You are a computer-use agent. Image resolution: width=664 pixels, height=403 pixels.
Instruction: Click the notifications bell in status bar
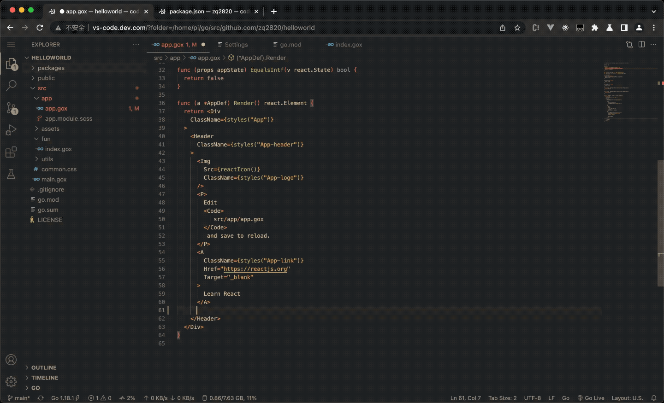click(x=654, y=398)
